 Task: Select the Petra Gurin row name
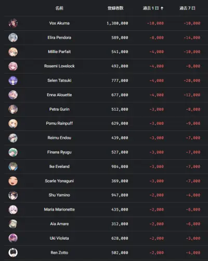[x=59, y=109]
